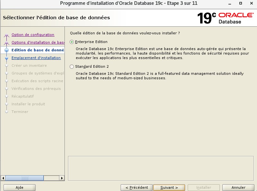The width and height of the screenshot is (257, 191).
Task: Continue with the Suivant button
Action: coord(169,187)
